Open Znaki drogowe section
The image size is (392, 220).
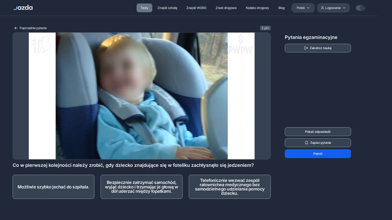point(226,8)
